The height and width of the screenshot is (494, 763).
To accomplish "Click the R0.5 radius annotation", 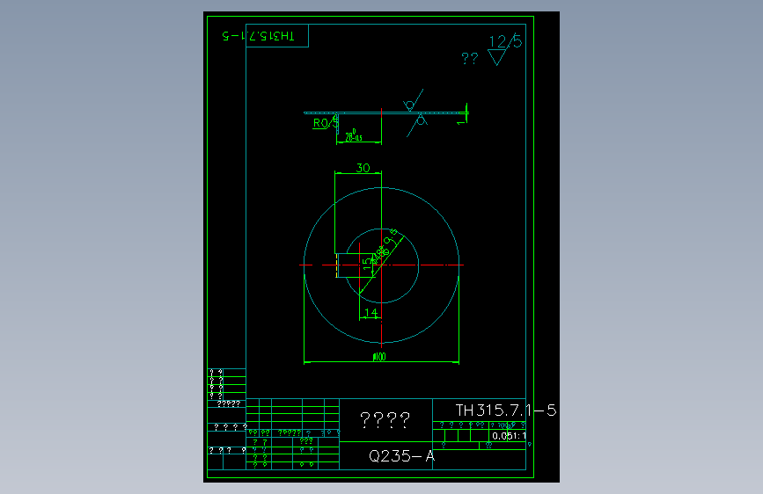I will [x=326, y=122].
